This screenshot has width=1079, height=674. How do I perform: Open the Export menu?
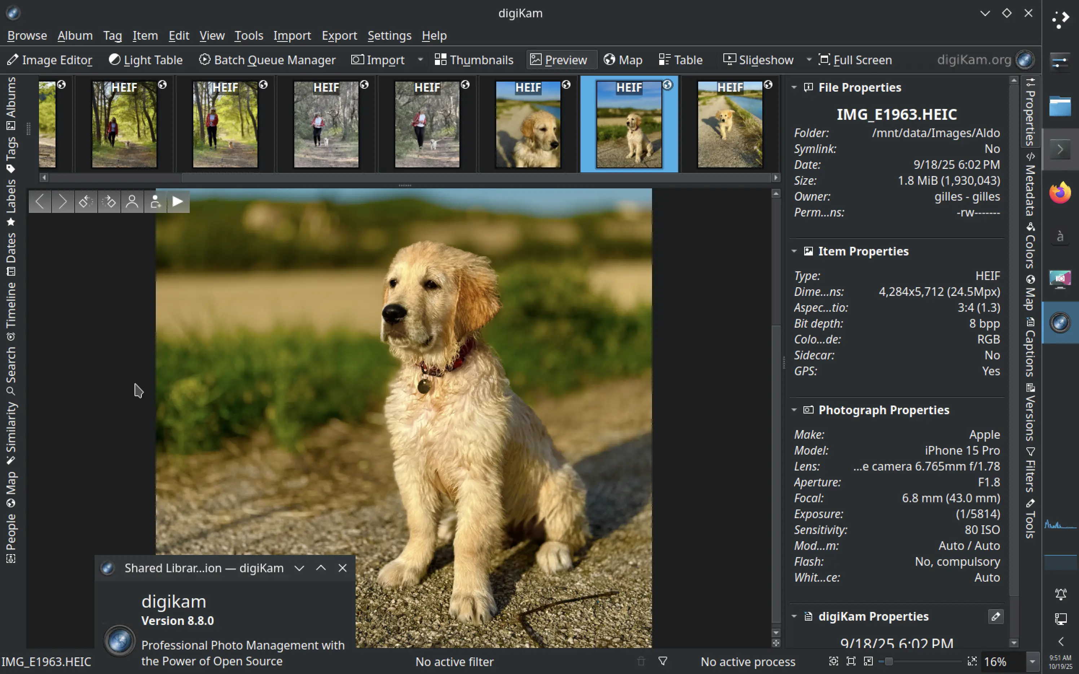pos(339,36)
